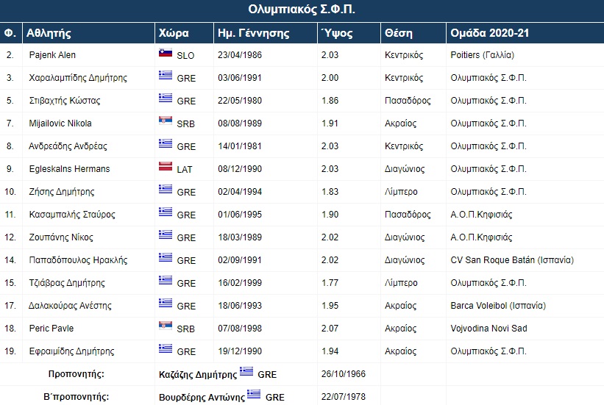Select the athlete name Εφραιμίδης Δημήτρης
The width and height of the screenshot is (604, 405).
[x=71, y=351]
